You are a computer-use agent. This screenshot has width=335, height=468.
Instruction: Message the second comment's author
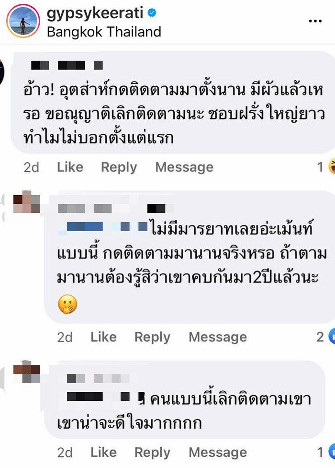218,338
